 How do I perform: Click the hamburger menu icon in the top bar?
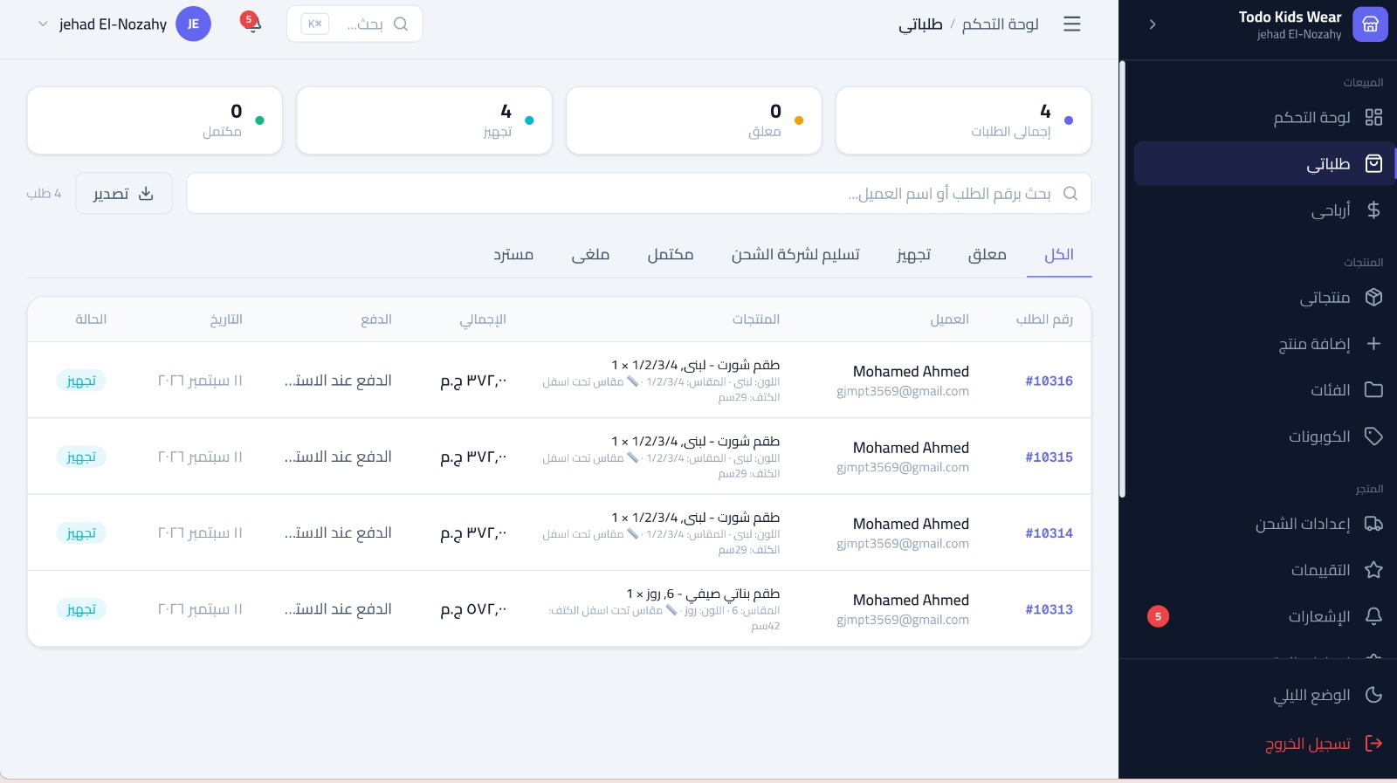(1072, 24)
